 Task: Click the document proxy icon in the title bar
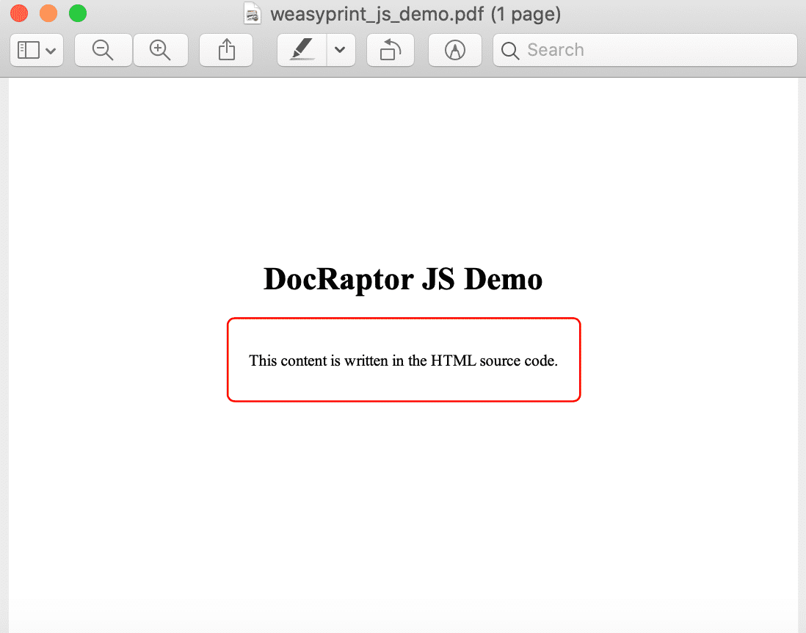tap(252, 12)
